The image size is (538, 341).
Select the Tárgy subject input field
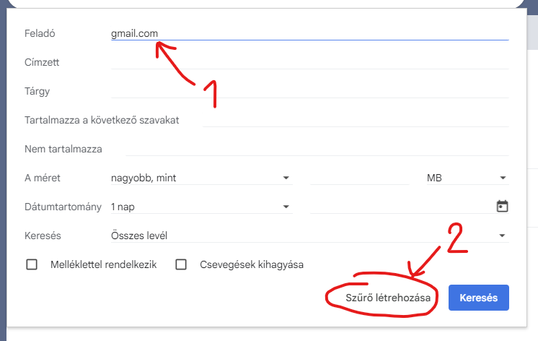[310, 91]
